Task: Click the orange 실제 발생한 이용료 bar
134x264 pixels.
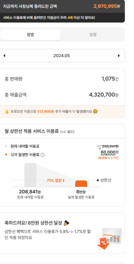Action: [x=81, y=184]
